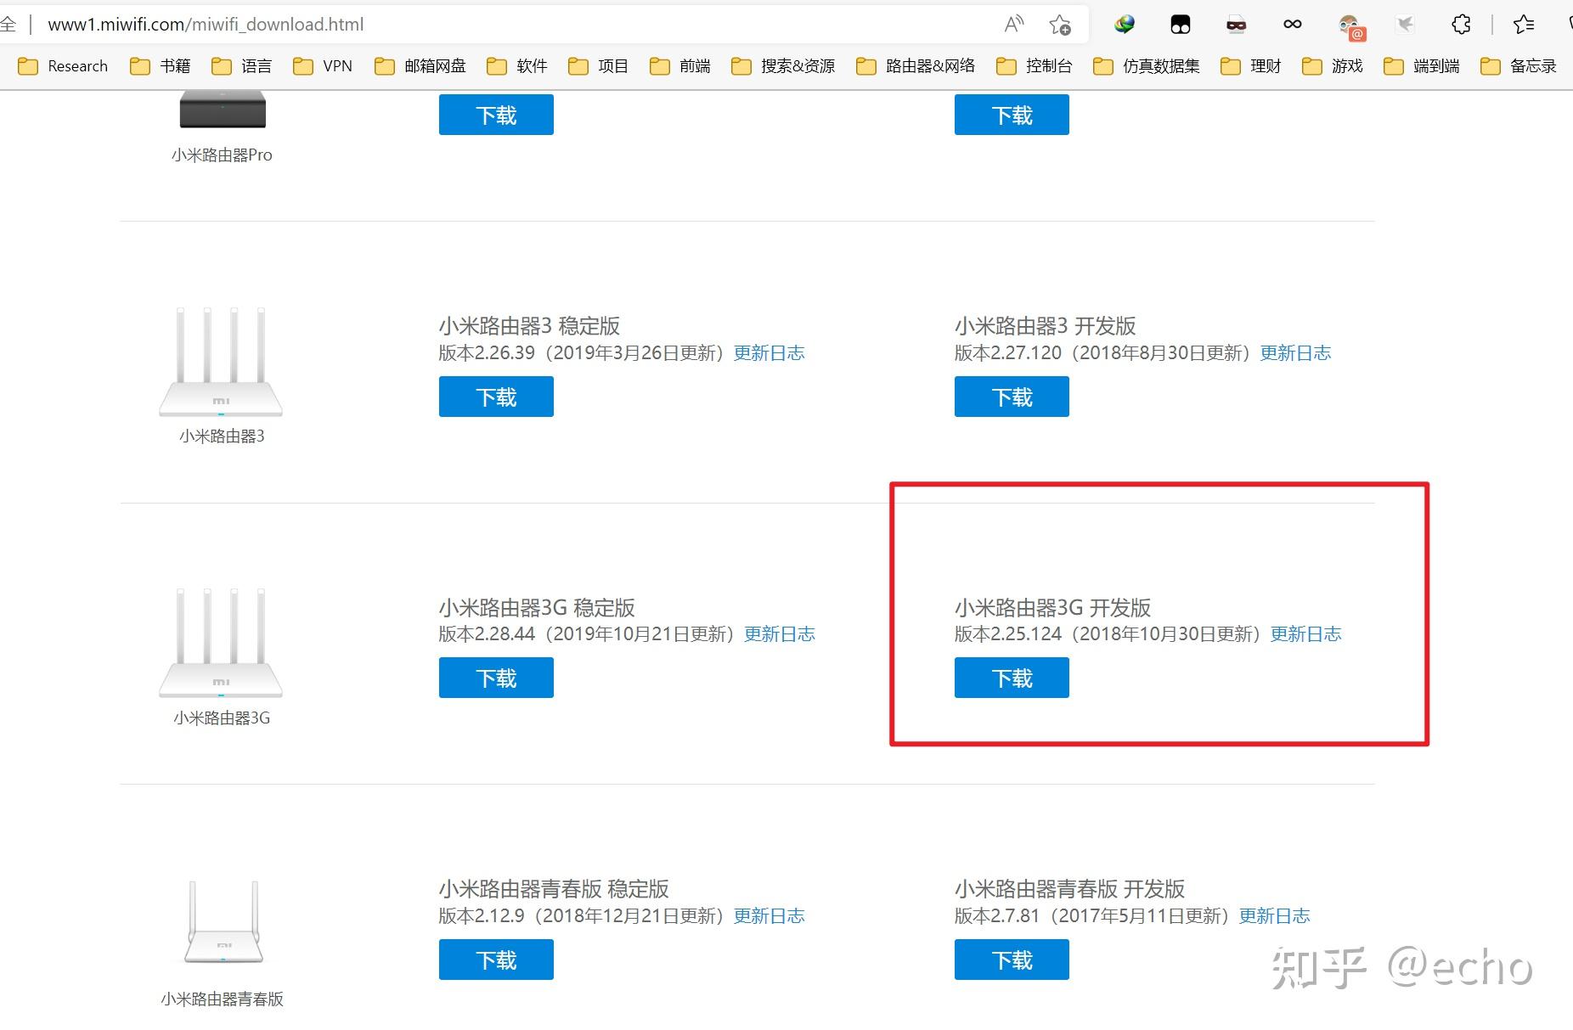Open 更新日志 for 小米路由器3G 开发版
The image size is (1573, 1030).
click(1306, 634)
